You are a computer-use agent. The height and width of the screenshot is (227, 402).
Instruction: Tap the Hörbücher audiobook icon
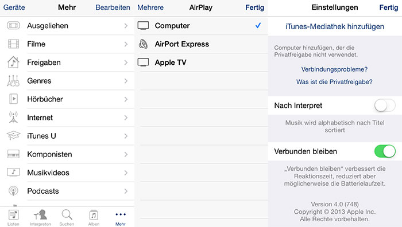pyautogui.click(x=13, y=99)
